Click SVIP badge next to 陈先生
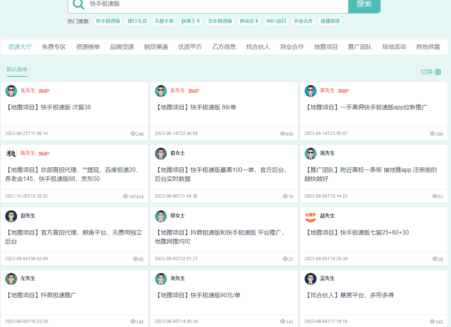The image size is (451, 327). (x=44, y=153)
